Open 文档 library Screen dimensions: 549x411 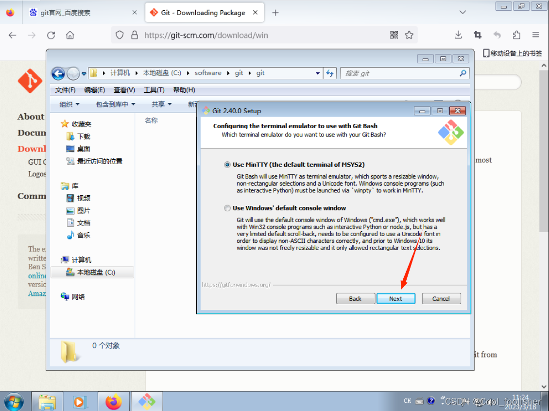tap(78, 223)
